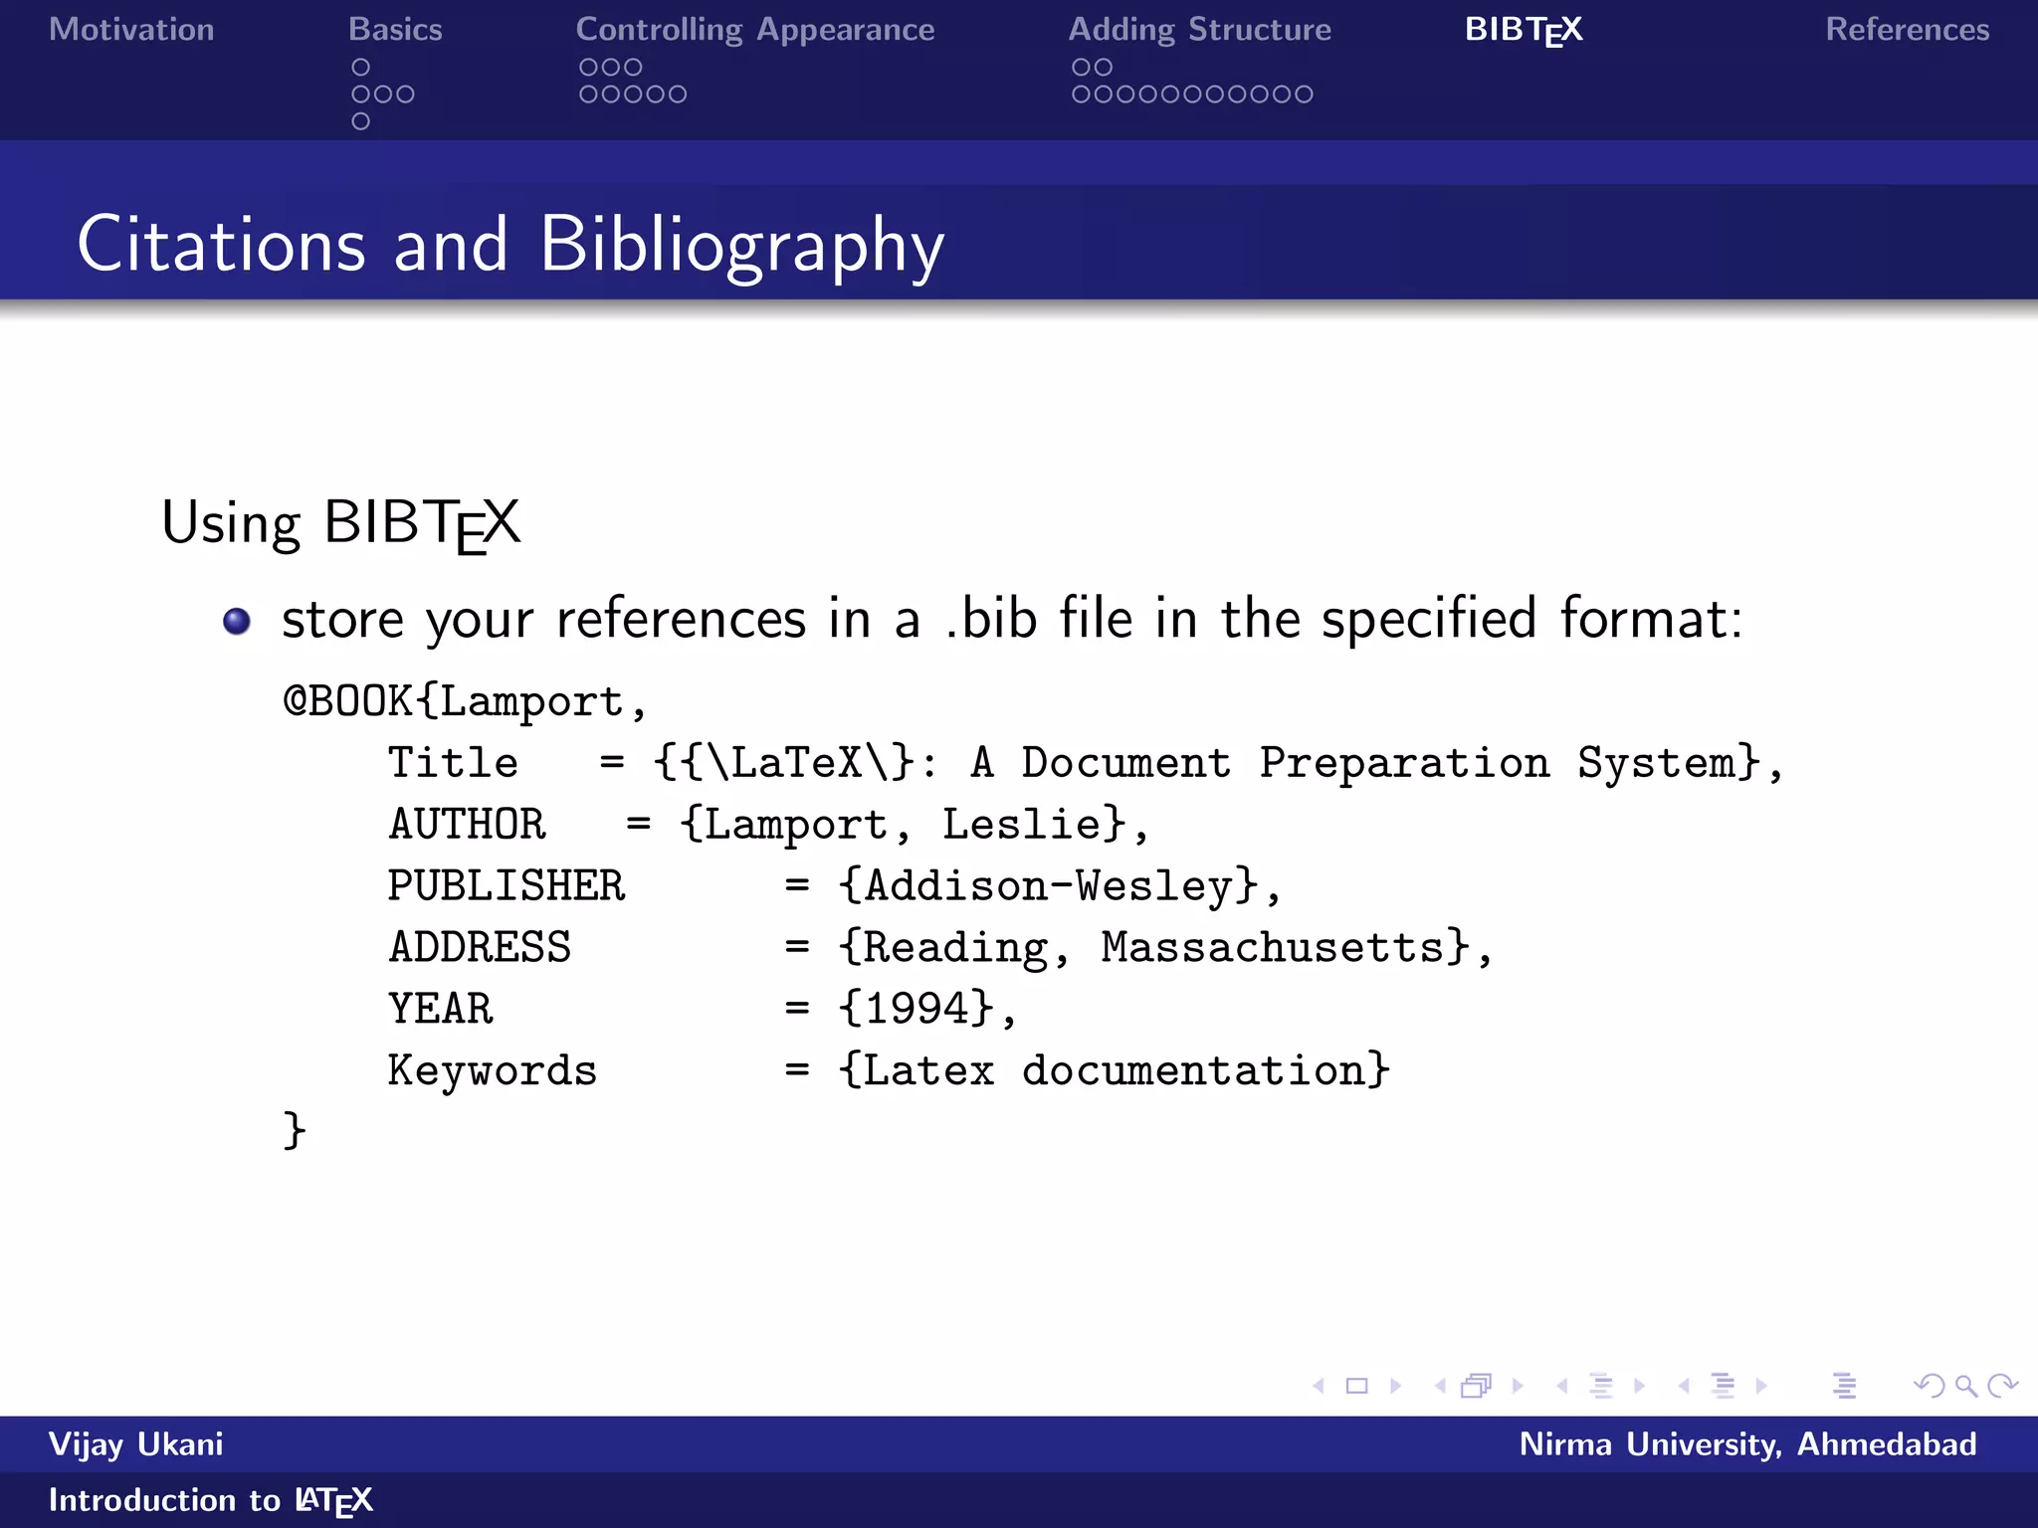Go to previous slide using left arrow
Image resolution: width=2038 pixels, height=1528 pixels.
coord(1319,1386)
